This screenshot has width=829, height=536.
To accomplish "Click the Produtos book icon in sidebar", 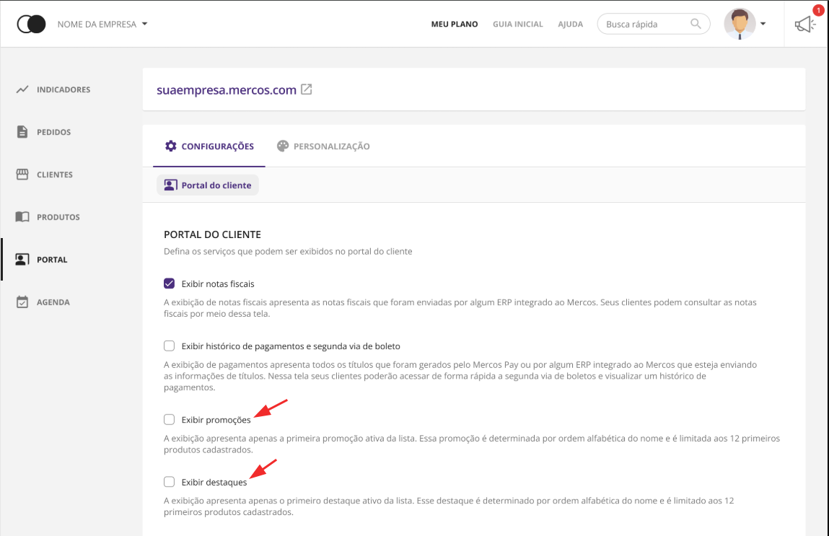I will tap(22, 217).
